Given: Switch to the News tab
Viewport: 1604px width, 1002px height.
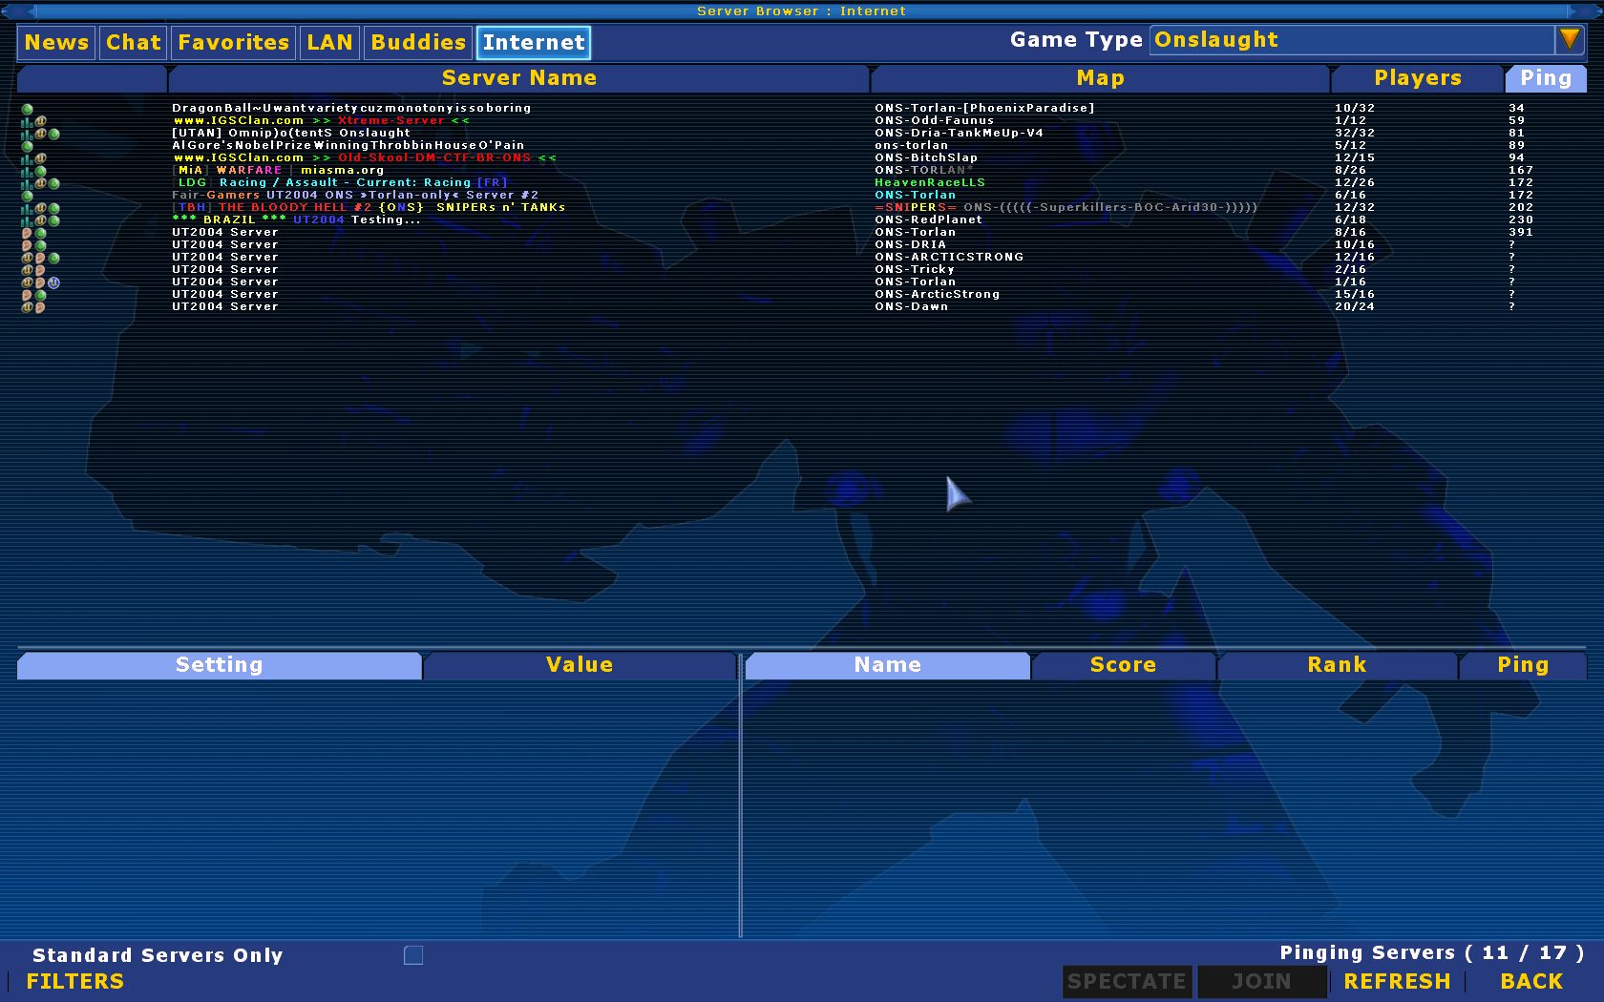Looking at the screenshot, I should click(x=56, y=42).
